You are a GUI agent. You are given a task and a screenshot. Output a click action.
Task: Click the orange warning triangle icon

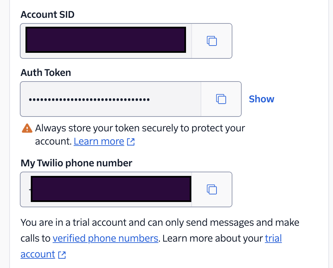point(27,128)
